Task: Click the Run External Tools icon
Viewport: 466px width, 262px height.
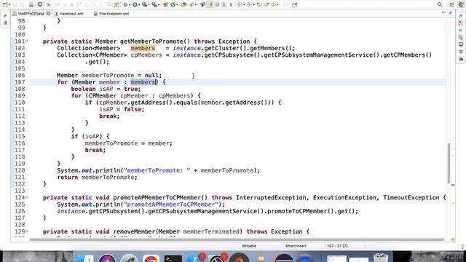Action: click(x=154, y=5)
